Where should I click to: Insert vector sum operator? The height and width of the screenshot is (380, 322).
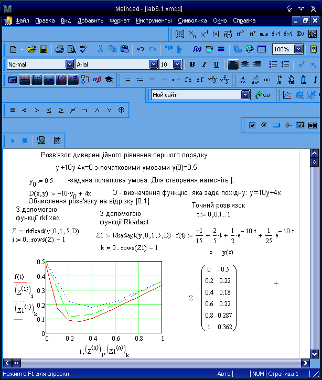point(300,34)
